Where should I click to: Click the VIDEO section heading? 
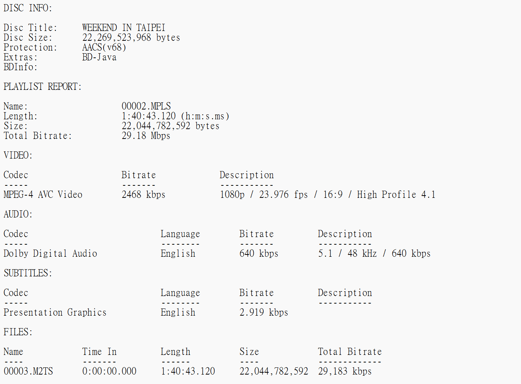tap(18, 155)
